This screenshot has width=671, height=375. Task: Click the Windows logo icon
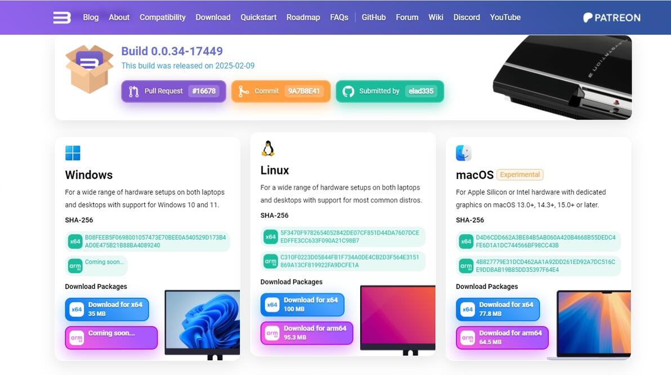[x=73, y=153]
